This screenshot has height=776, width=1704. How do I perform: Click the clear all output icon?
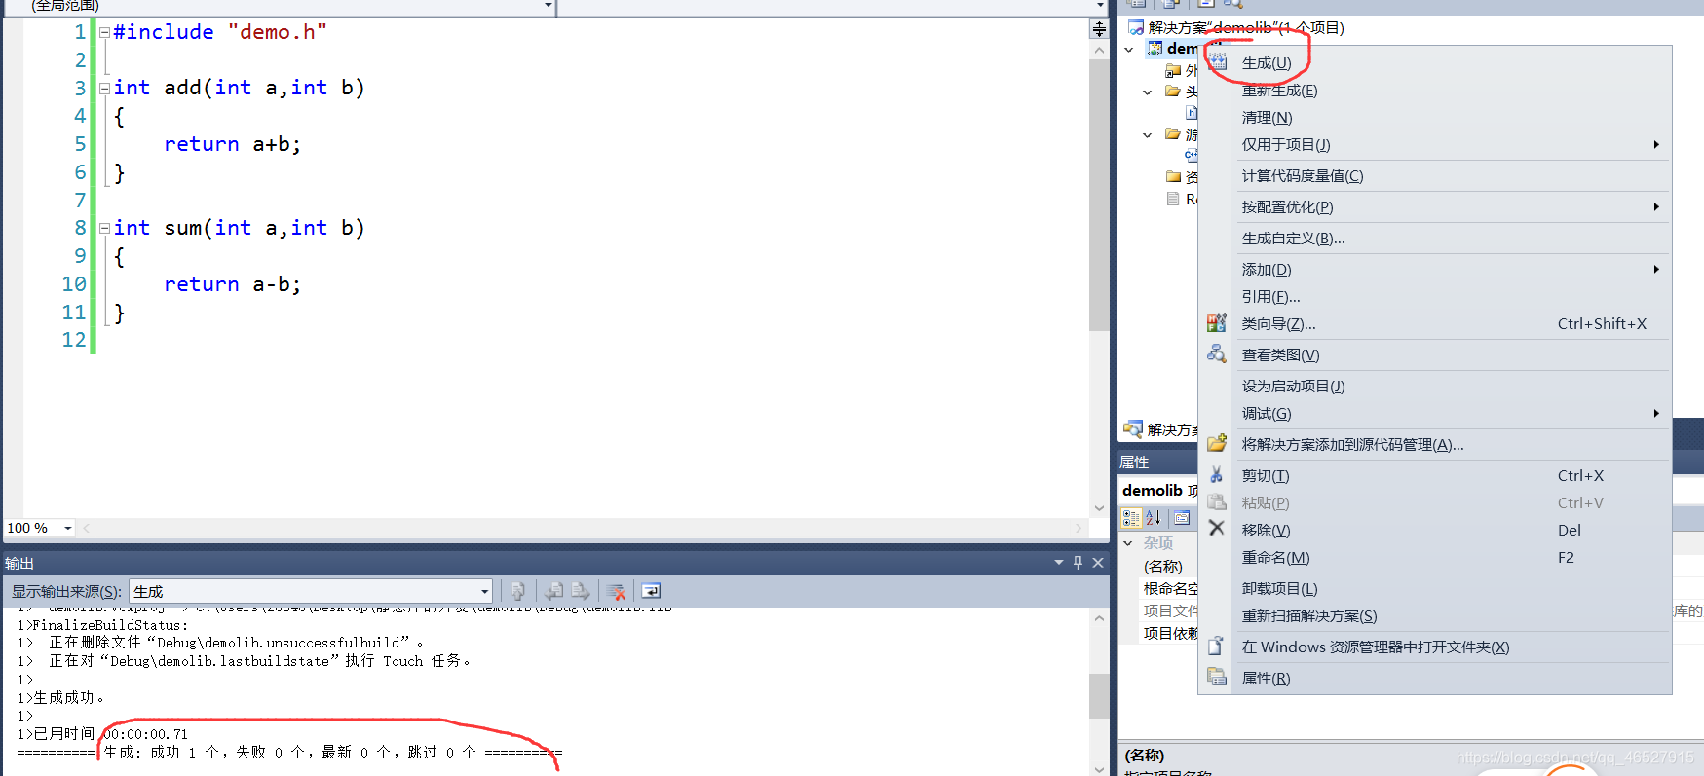(616, 591)
